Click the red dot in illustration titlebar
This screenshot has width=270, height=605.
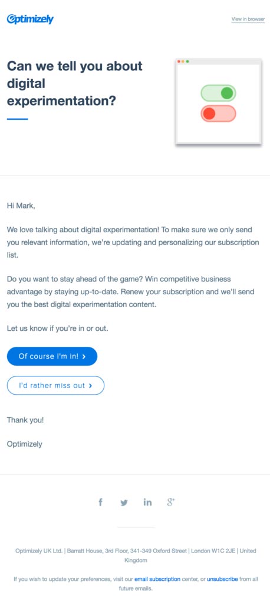[179, 61]
